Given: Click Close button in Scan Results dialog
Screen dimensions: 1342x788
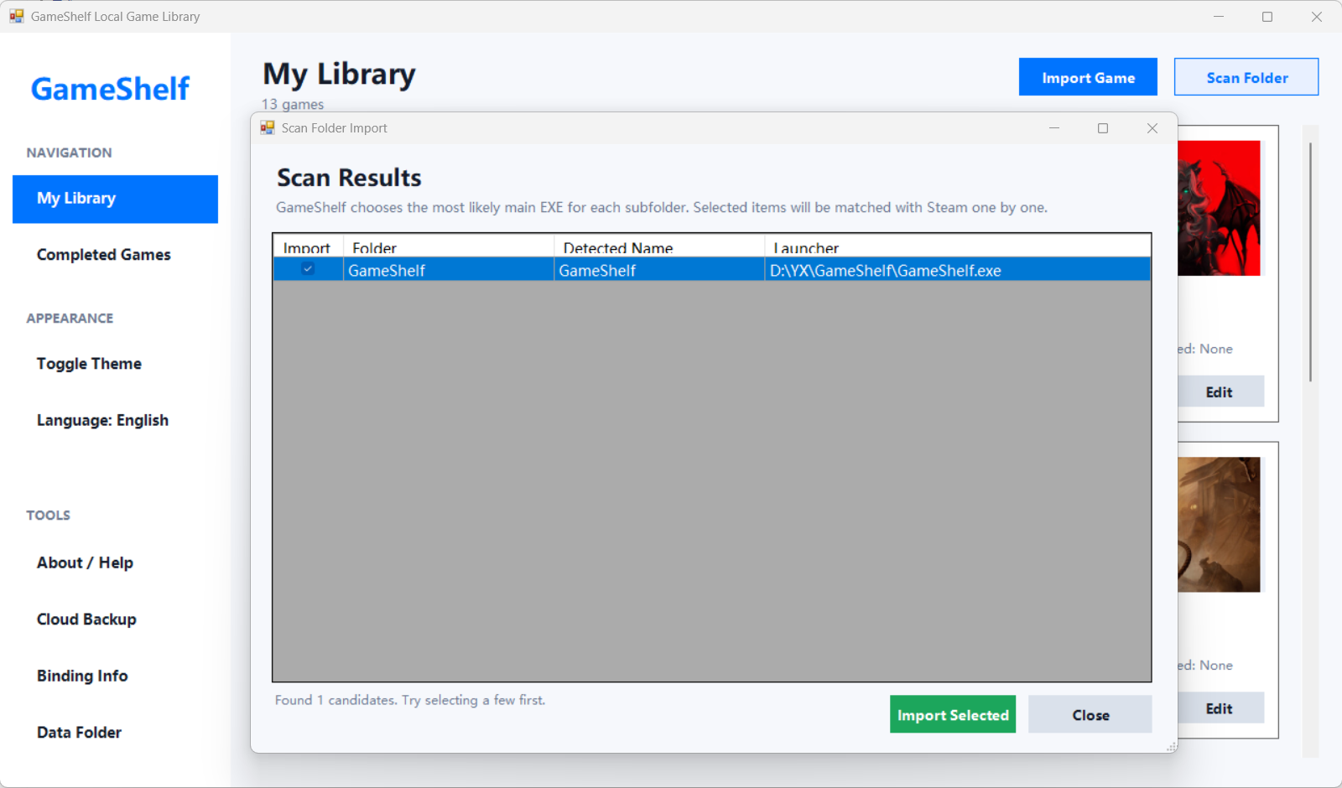Looking at the screenshot, I should tap(1090, 714).
